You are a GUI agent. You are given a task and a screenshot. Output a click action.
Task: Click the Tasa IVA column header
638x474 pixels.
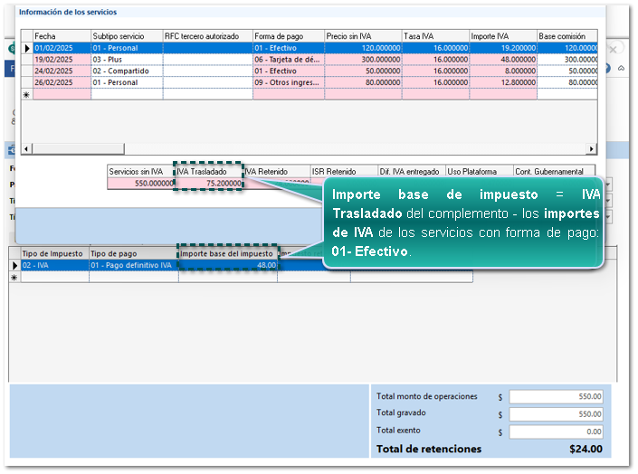pos(433,36)
